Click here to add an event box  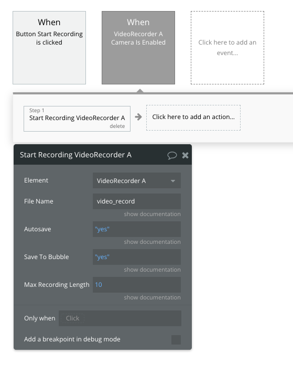[227, 48]
